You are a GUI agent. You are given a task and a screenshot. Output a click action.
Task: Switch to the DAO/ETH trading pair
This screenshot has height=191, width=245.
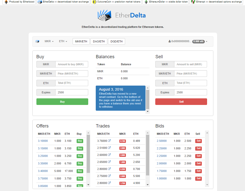click(x=99, y=41)
